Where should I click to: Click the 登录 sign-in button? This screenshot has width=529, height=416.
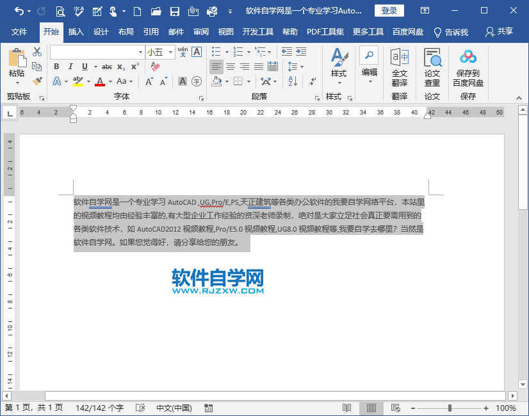(389, 10)
